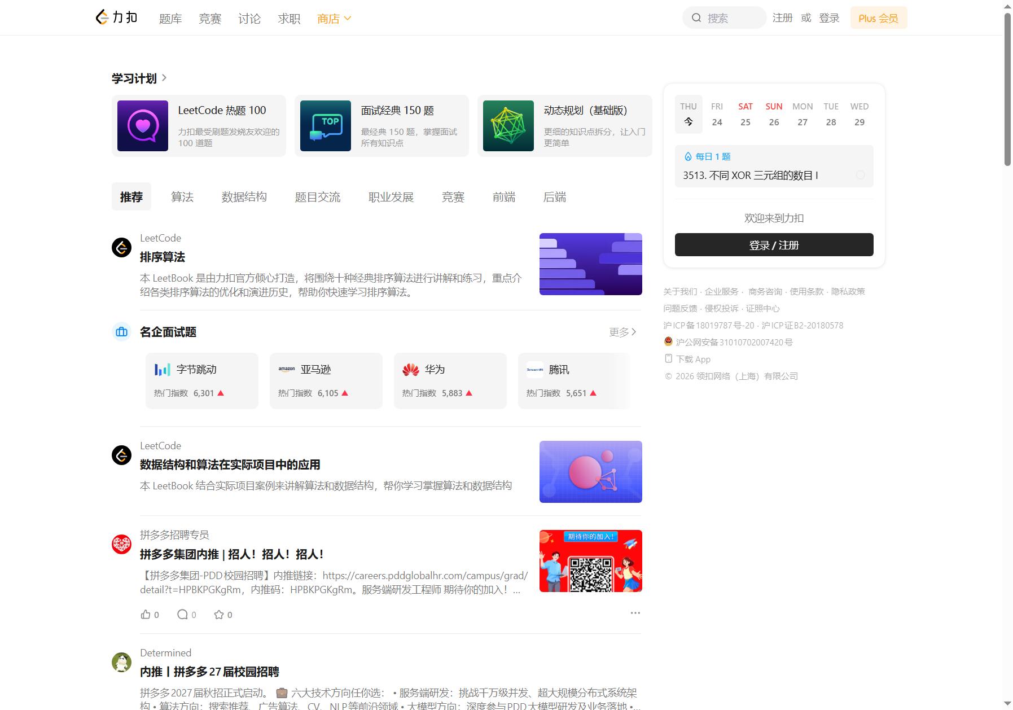This screenshot has height=710, width=1013.
Task: Open Plus 会员 button
Action: (x=878, y=18)
